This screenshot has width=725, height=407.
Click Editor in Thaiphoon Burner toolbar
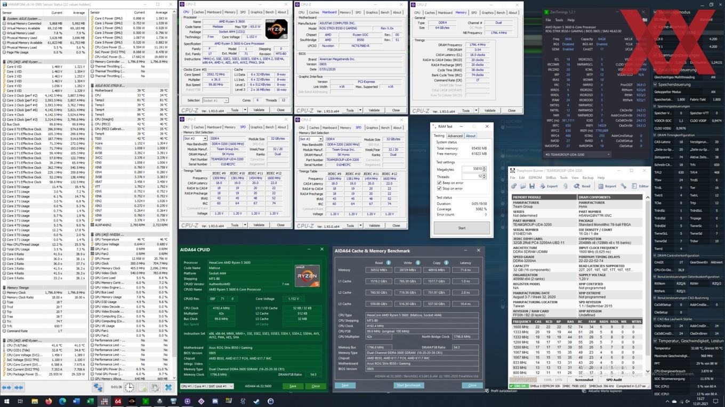[641, 186]
